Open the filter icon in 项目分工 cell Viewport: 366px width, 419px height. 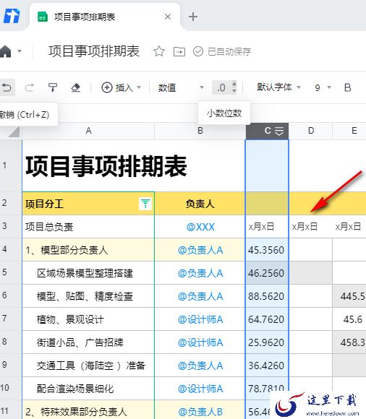point(145,204)
